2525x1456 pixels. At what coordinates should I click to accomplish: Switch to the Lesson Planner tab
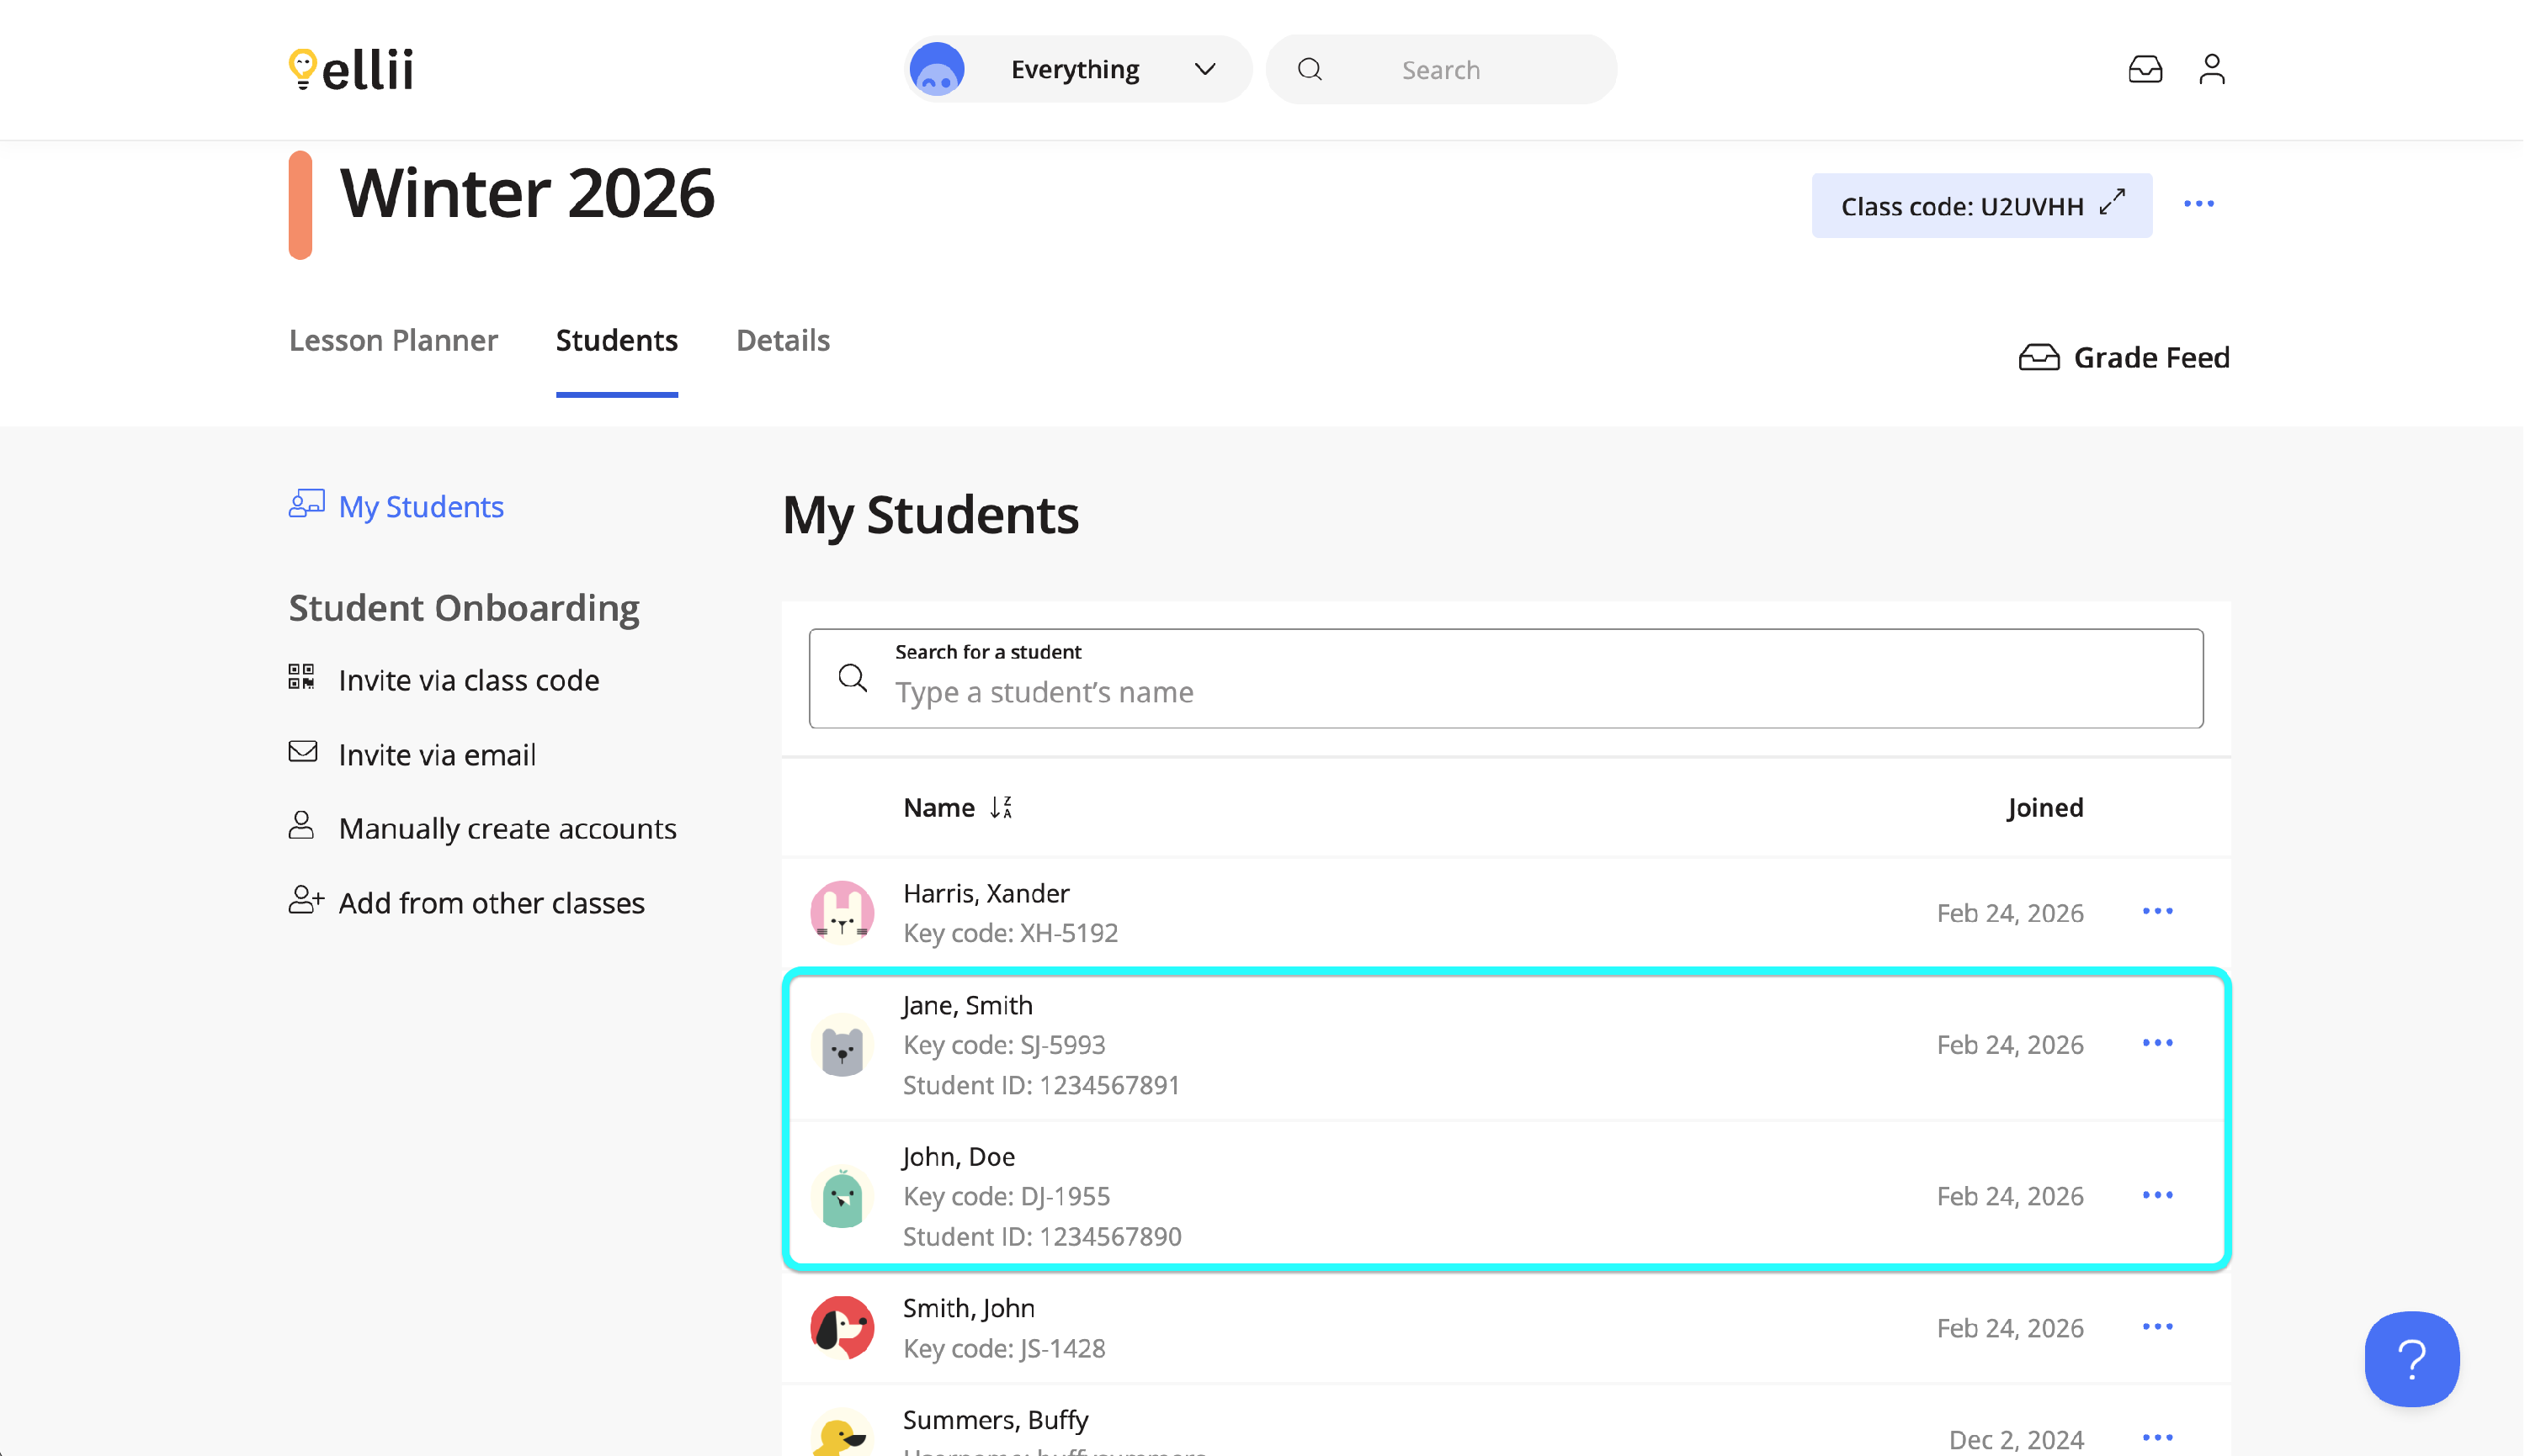click(393, 340)
